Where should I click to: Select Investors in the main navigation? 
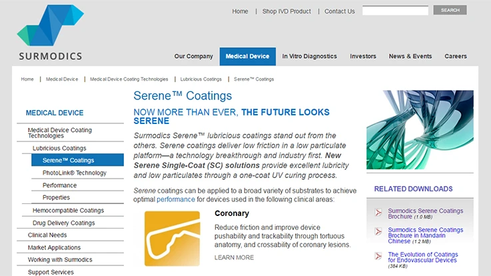363,57
